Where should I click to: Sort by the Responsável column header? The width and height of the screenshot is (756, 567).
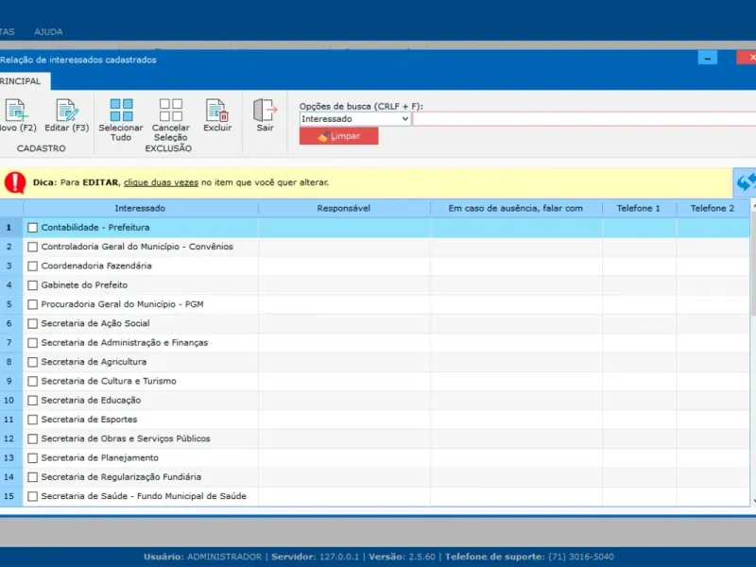(x=344, y=208)
